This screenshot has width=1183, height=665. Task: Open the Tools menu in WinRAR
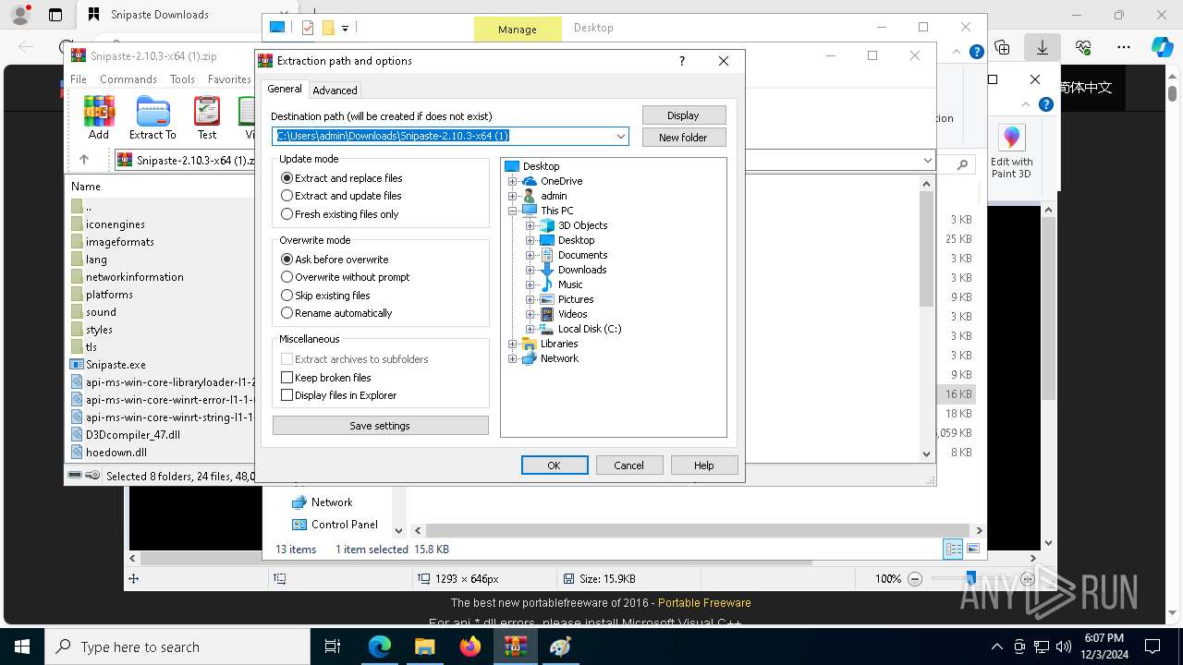click(x=182, y=79)
